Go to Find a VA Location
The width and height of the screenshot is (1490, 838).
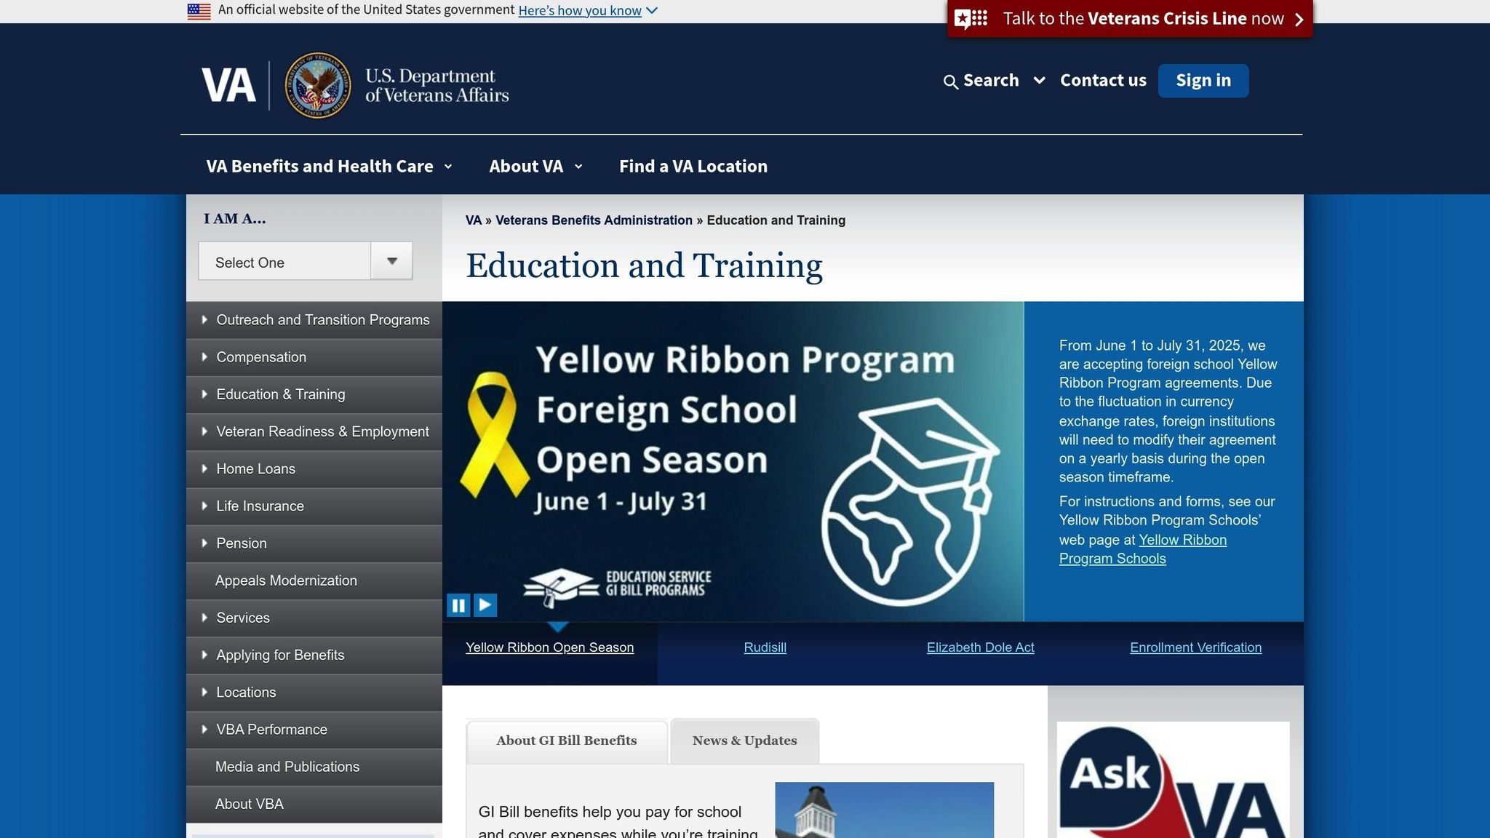[693, 166]
